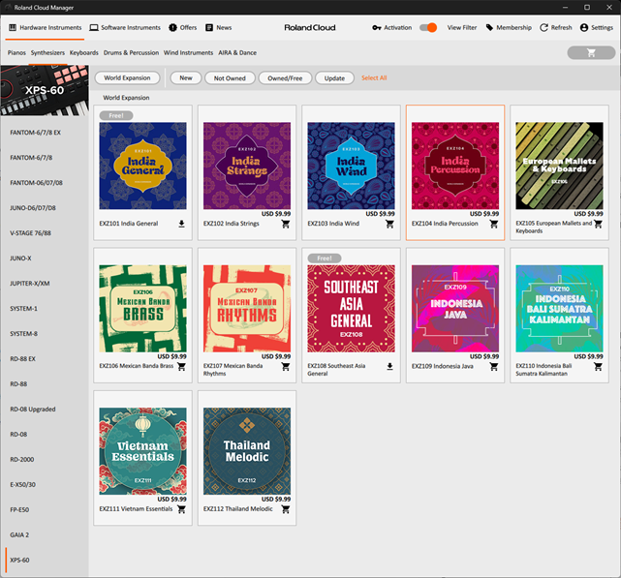Switch to Software Instruments tab
This screenshot has height=578, width=621.
125,28
